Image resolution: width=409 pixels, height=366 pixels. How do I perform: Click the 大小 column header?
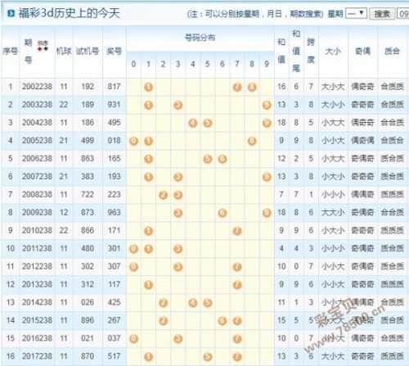click(333, 51)
